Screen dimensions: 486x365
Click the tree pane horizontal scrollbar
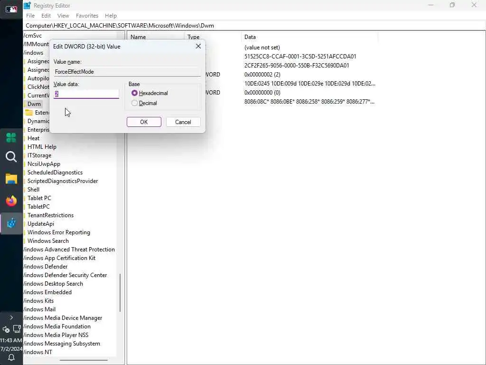84,360
